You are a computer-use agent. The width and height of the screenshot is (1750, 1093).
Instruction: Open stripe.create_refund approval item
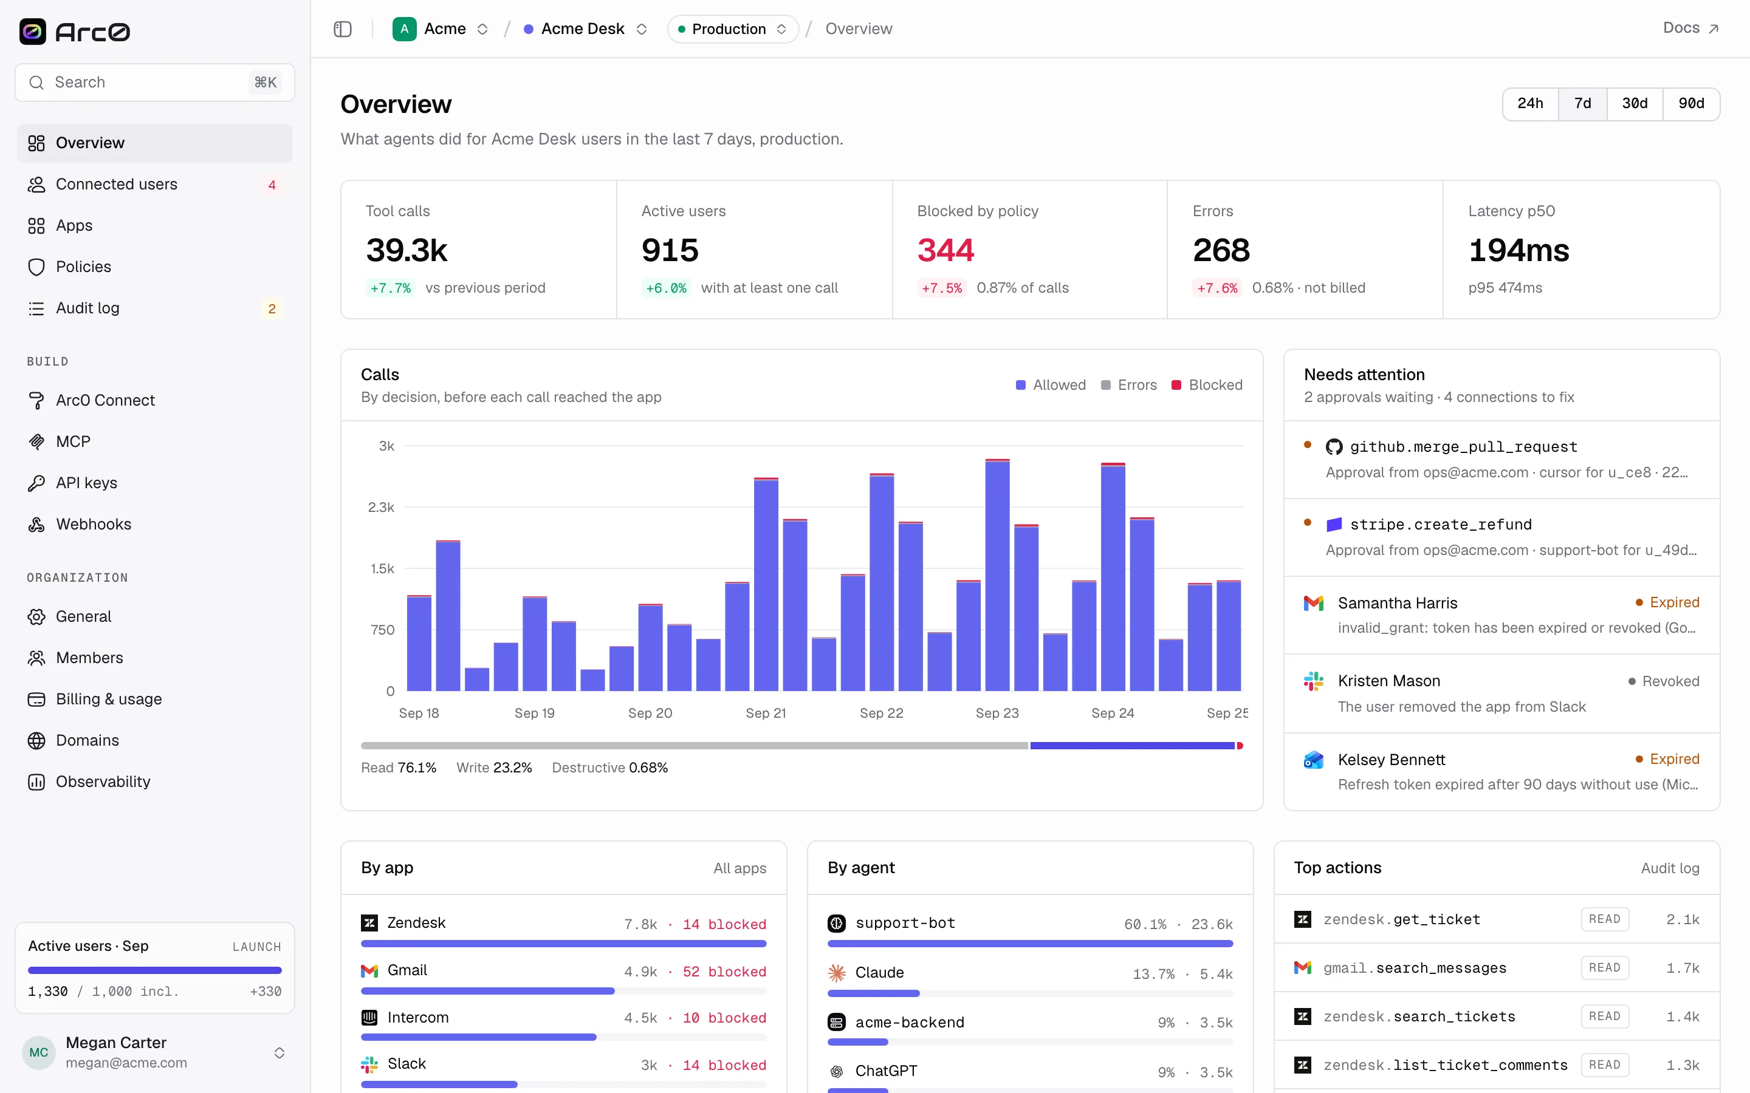(1501, 538)
